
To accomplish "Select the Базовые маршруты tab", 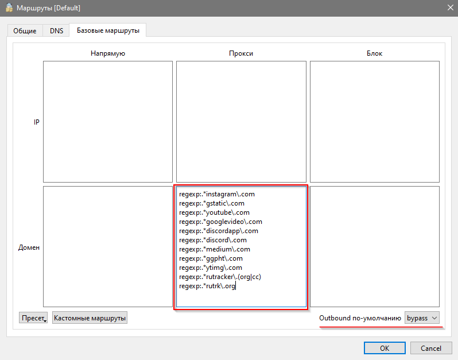I will tap(108, 30).
